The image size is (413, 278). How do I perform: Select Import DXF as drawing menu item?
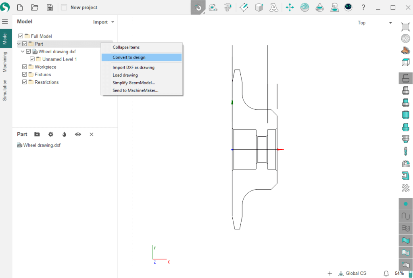[x=133, y=67]
